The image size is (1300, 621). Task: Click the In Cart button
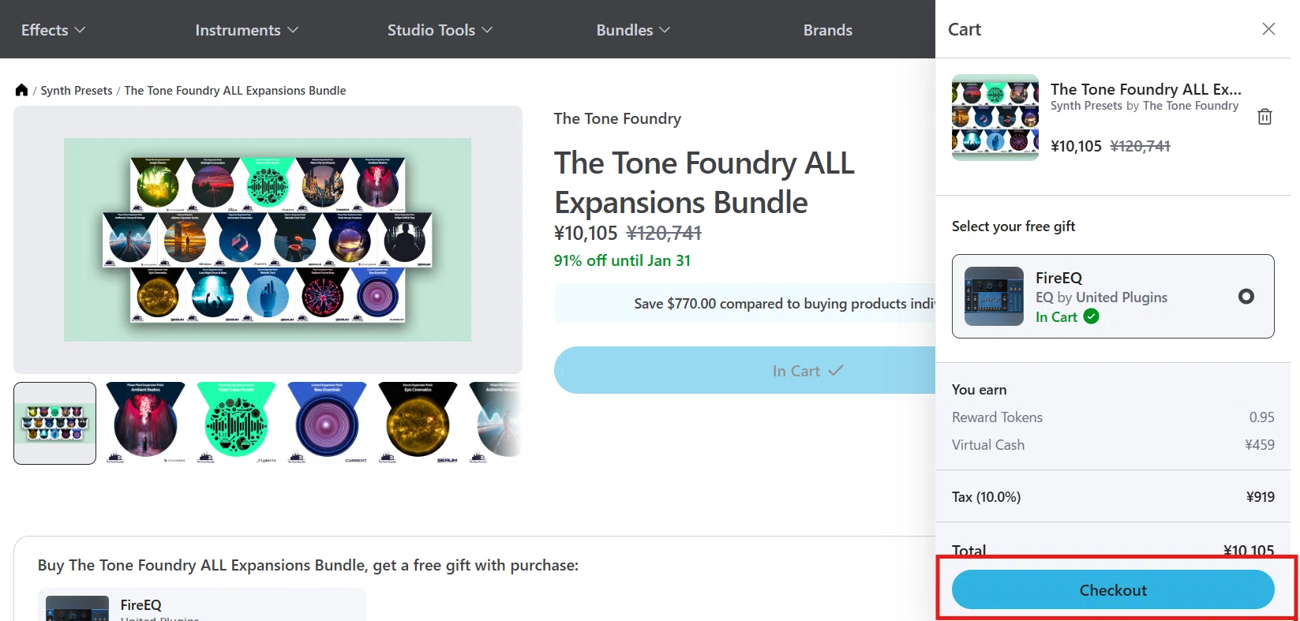point(807,371)
